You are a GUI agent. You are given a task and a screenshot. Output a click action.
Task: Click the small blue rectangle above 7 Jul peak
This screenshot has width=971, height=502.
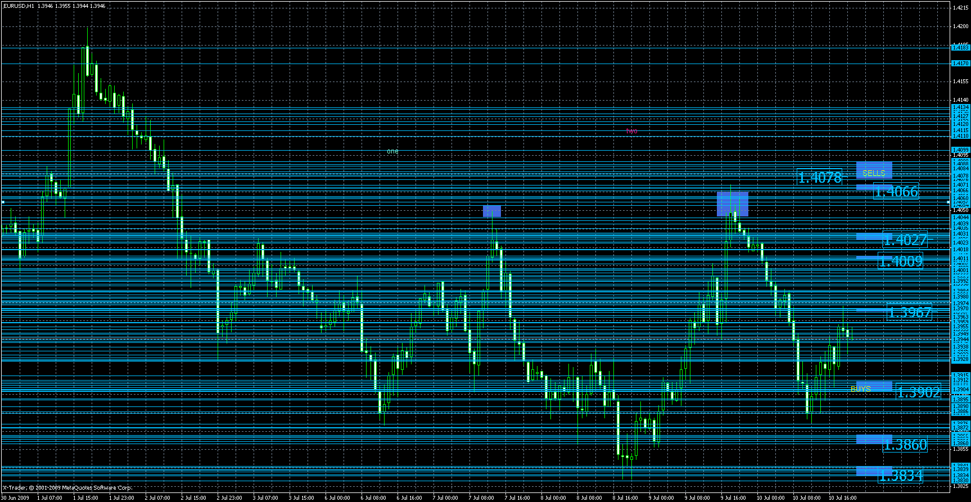(492, 211)
